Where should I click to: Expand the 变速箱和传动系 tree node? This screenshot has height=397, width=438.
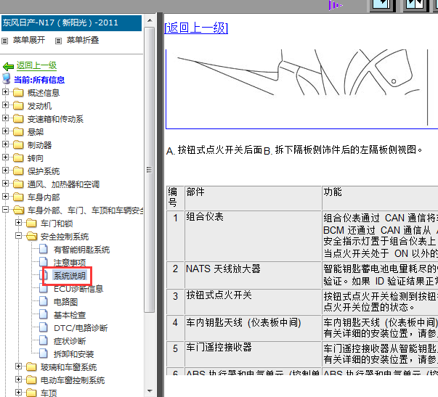(x=5, y=118)
